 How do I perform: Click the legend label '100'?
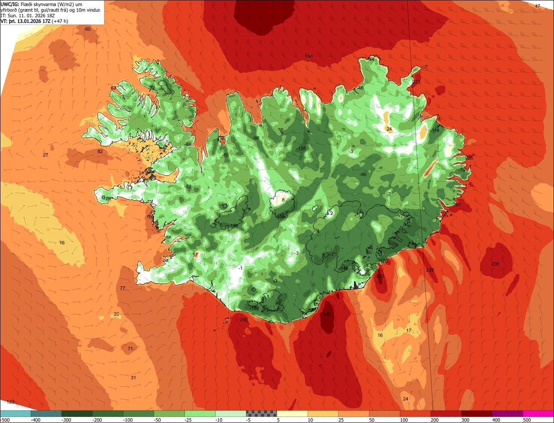click(404, 420)
